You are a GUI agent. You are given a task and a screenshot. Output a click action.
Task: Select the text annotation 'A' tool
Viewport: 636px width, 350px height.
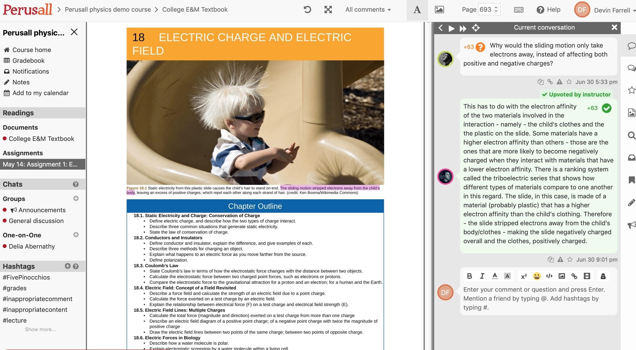417,10
